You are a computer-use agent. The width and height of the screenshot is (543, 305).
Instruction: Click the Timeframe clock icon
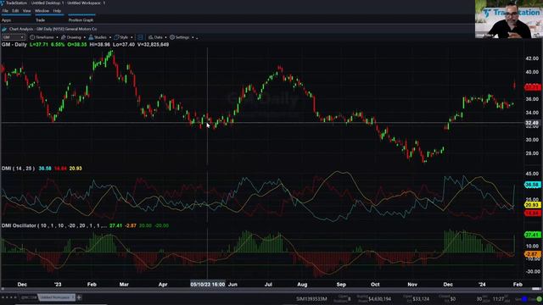point(32,37)
